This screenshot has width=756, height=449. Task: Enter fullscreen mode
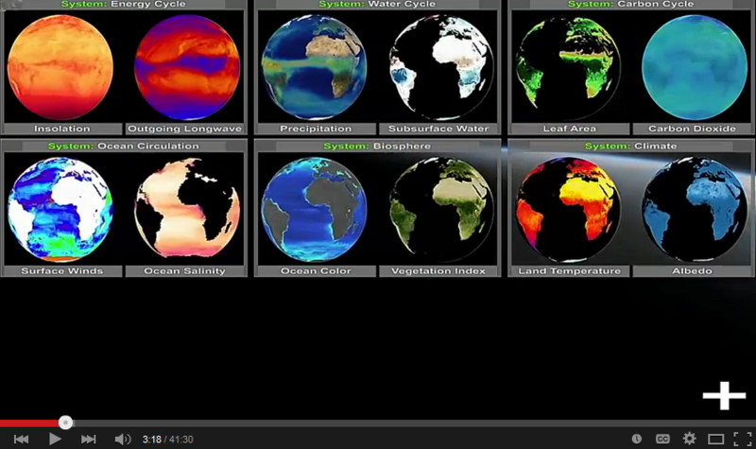click(x=741, y=439)
